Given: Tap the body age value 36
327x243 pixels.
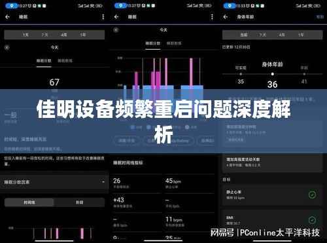Looking at the screenshot, I should pyautogui.click(x=272, y=84).
